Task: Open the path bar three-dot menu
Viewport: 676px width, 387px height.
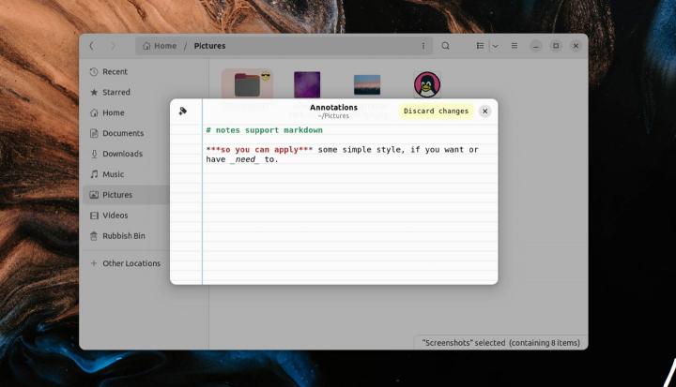Action: point(422,46)
